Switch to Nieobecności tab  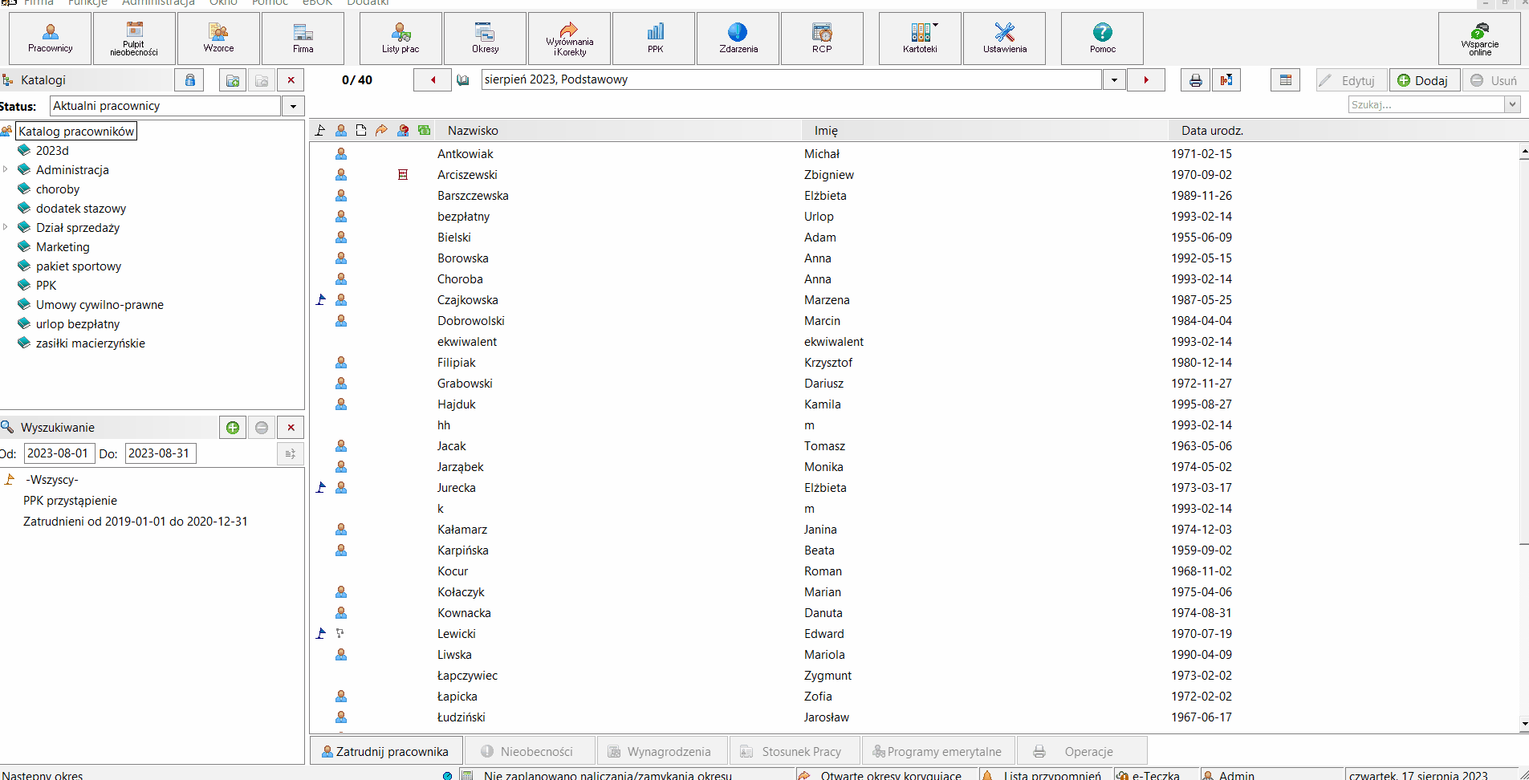point(531,751)
